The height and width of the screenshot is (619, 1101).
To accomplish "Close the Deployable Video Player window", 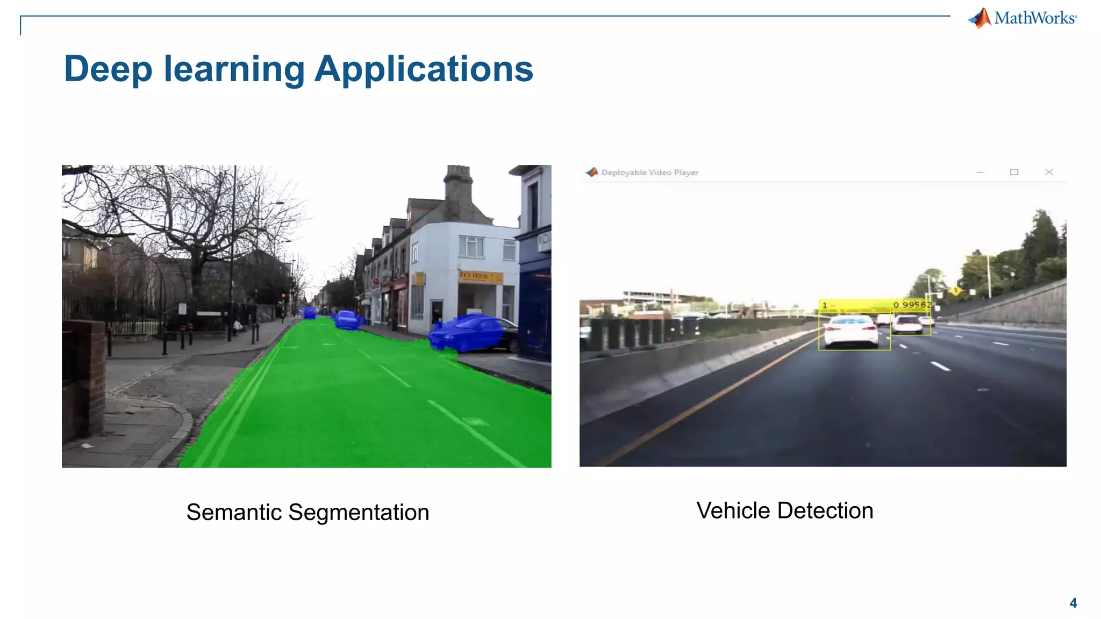I will coord(1049,172).
